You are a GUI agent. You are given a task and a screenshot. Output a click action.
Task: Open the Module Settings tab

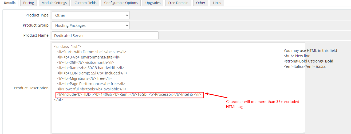click(54, 3)
